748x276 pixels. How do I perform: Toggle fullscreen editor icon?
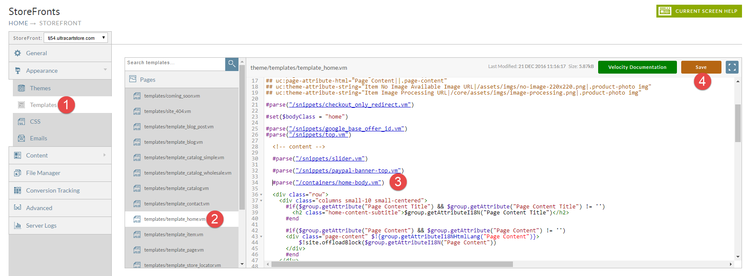coord(732,67)
